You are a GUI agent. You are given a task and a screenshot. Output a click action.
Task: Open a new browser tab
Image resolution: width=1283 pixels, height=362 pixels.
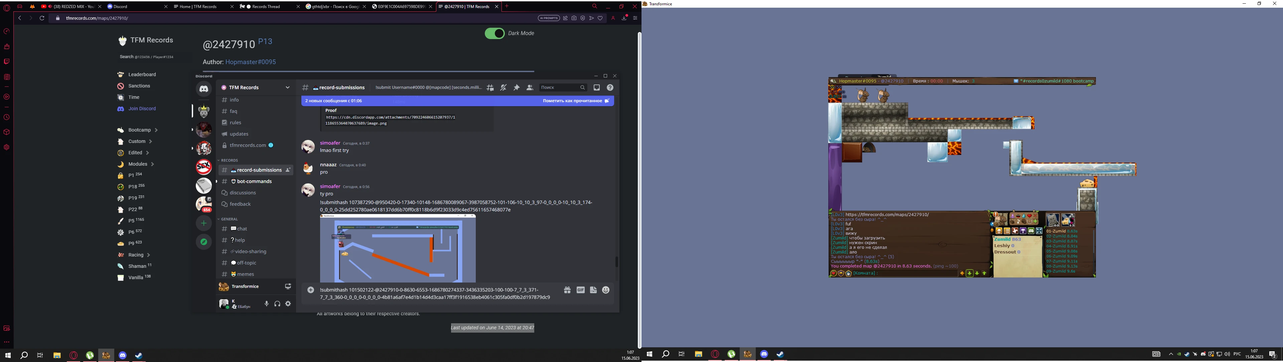click(x=507, y=6)
